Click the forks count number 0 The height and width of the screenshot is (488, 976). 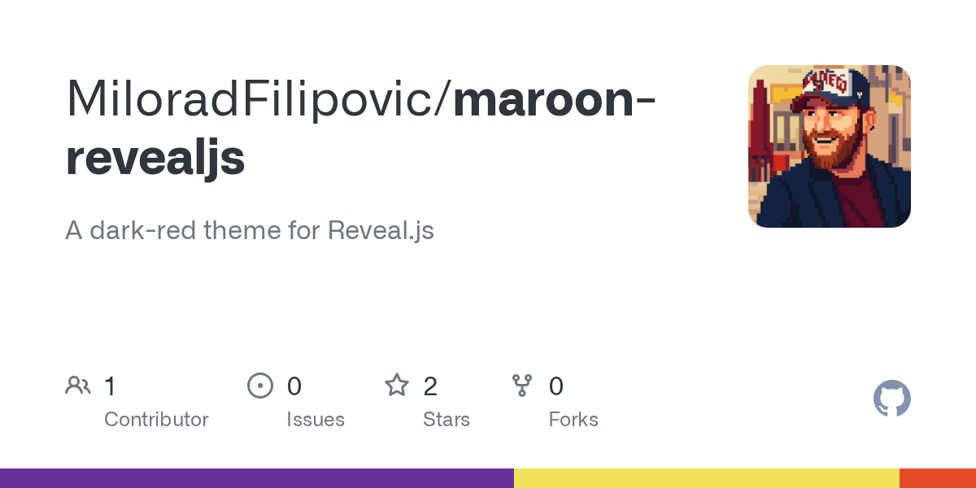[x=556, y=386]
